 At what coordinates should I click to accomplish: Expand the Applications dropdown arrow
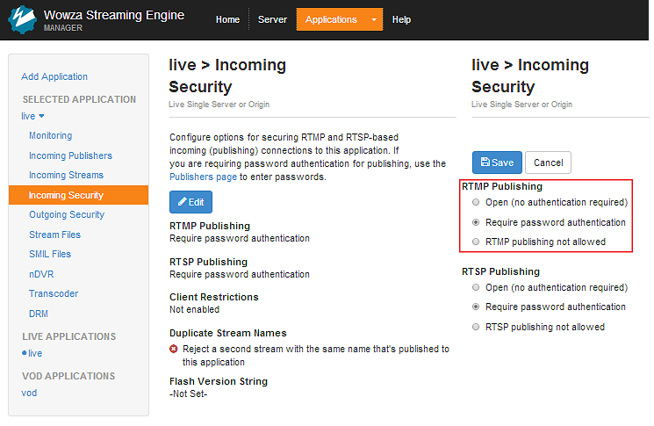point(374,19)
